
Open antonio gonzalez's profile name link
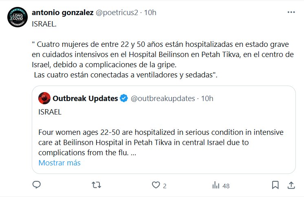coord(62,13)
